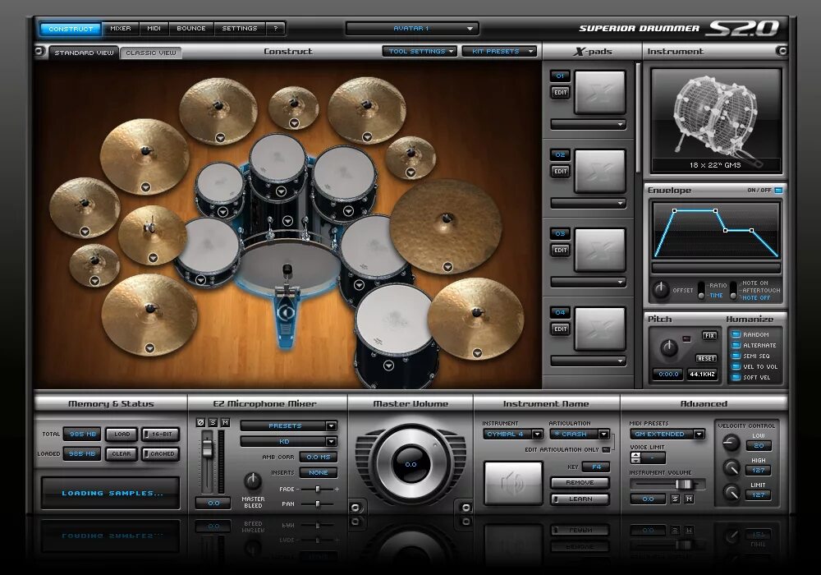Adjust the Fade slider
Viewport: 821px width, 575px height.
point(317,489)
